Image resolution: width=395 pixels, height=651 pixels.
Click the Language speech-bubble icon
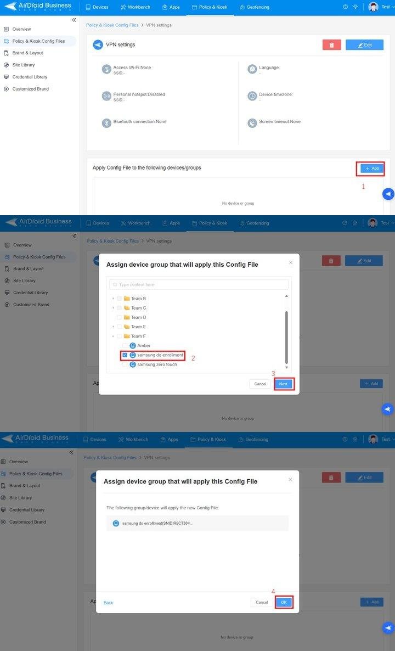(252, 69)
